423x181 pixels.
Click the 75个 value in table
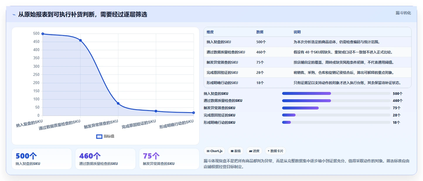260,62
